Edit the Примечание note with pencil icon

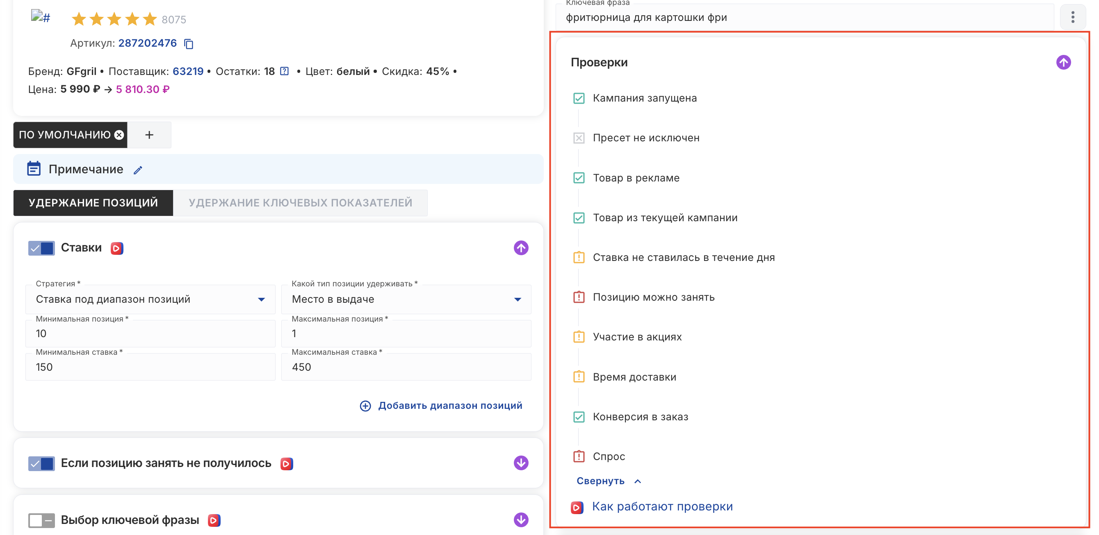pyautogui.click(x=138, y=170)
